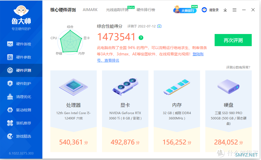Open 驱动检测 in the sidebar
The width and height of the screenshot is (261, 160).
click(21, 110)
